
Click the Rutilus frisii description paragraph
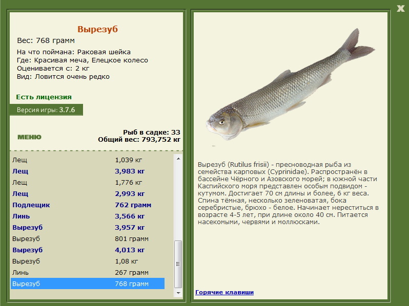point(288,193)
